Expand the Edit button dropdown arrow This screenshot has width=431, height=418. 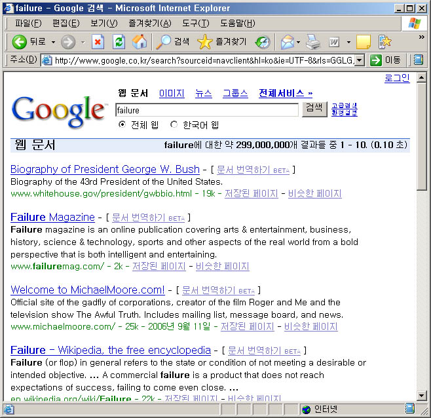[349, 42]
